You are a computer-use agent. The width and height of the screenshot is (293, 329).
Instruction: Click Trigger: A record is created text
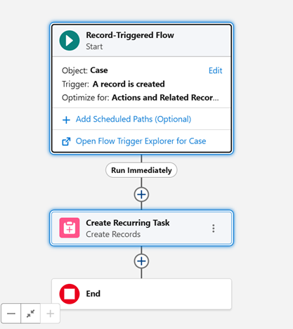113,84
